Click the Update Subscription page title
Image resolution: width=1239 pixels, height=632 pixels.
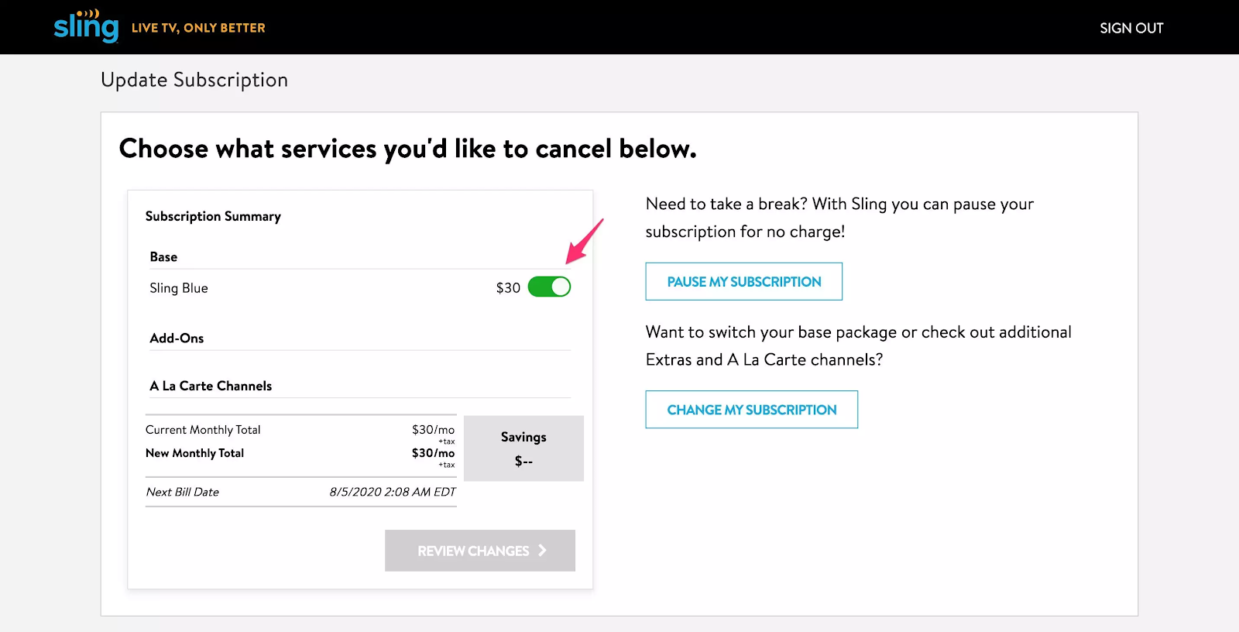pos(194,80)
